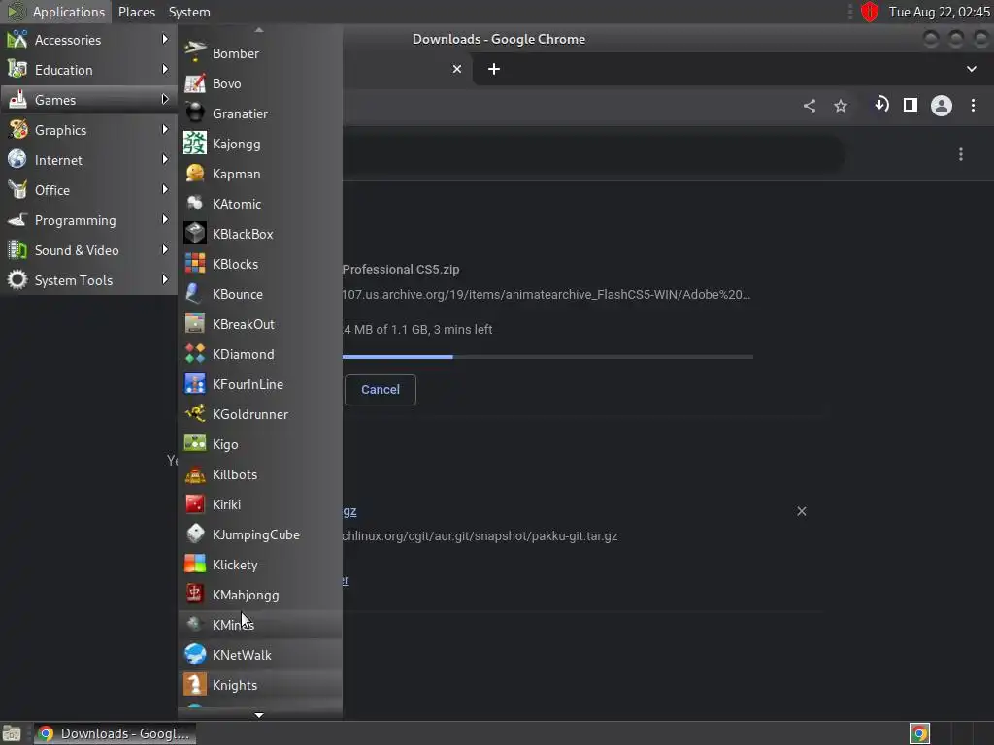Open KNetWalk game
Image resolution: width=994 pixels, height=745 pixels.
click(x=260, y=655)
